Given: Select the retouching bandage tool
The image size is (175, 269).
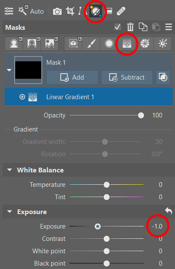Looking at the screenshot, I should (x=121, y=11).
